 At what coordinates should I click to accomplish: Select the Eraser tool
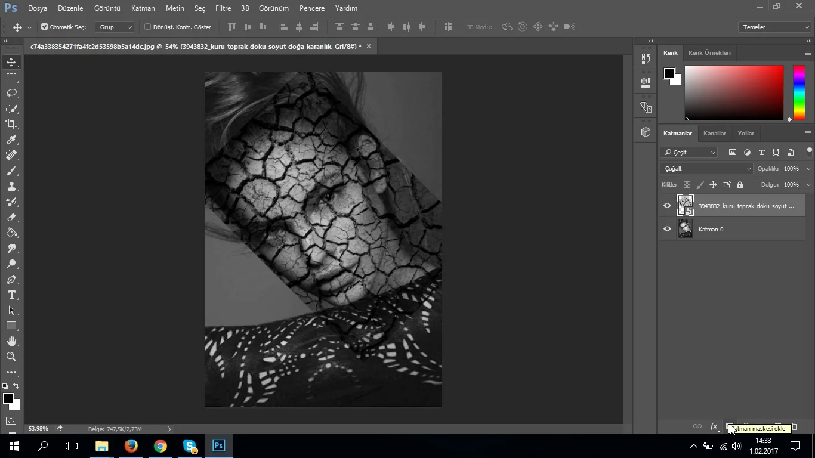coord(11,217)
